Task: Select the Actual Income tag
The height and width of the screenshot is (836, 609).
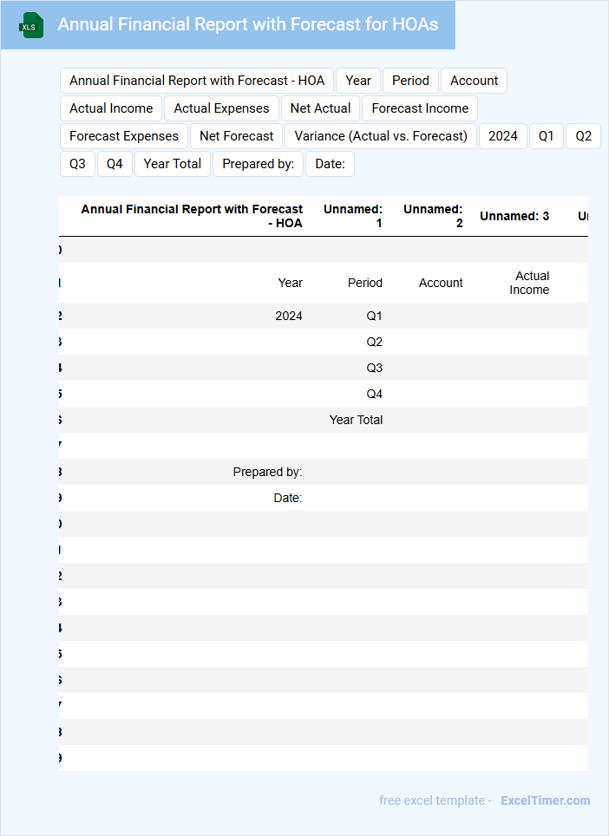Action: 111,108
